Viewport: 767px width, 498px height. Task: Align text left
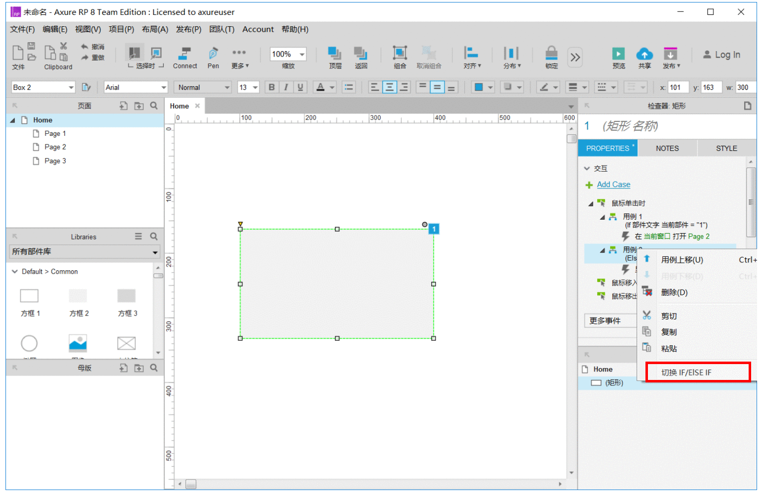[x=375, y=87]
